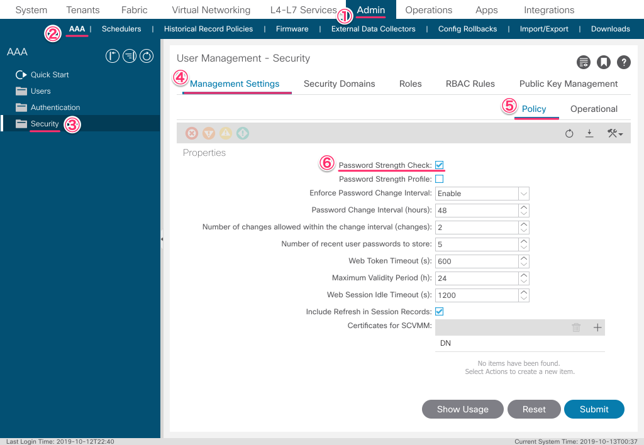Open the Apps menu tab

tap(487, 10)
